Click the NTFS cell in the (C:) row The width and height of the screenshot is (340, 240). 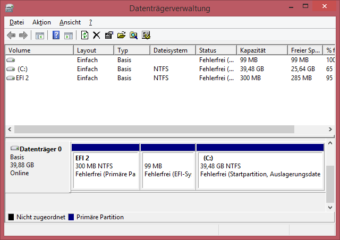click(x=161, y=69)
